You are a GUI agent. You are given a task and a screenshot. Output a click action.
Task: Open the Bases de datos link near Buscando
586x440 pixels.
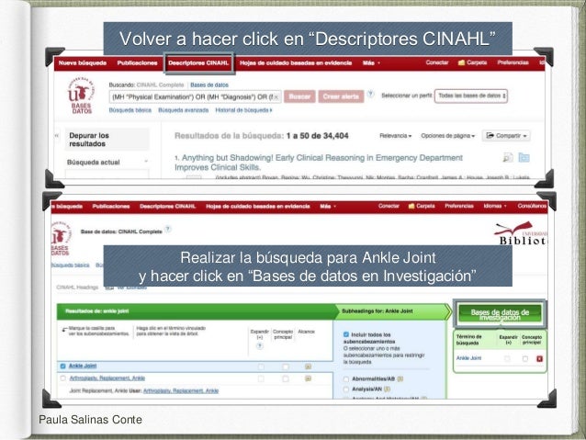(209, 85)
